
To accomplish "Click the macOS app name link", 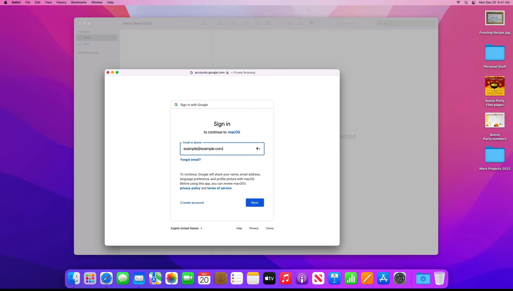I will click(234, 132).
